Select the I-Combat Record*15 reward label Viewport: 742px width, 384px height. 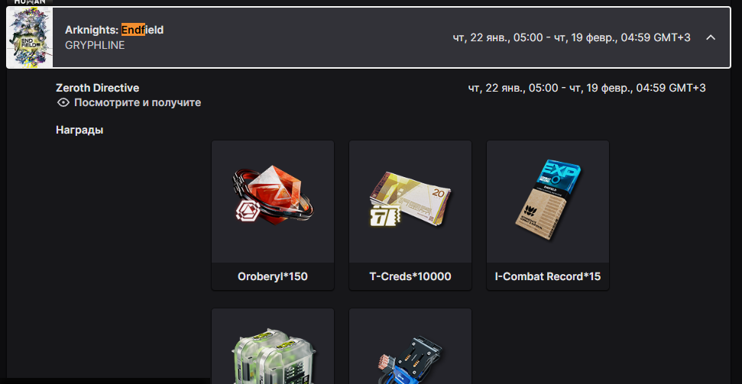click(547, 276)
